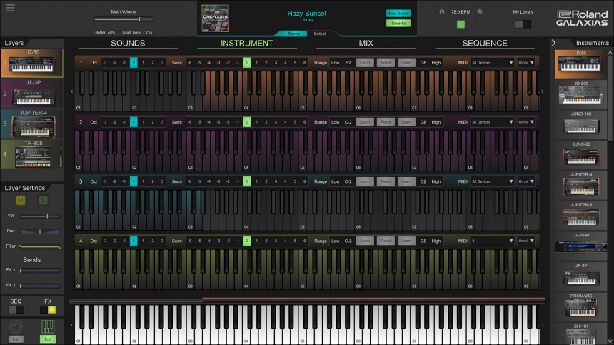
Task: Click the Save As button
Action: coord(398,24)
